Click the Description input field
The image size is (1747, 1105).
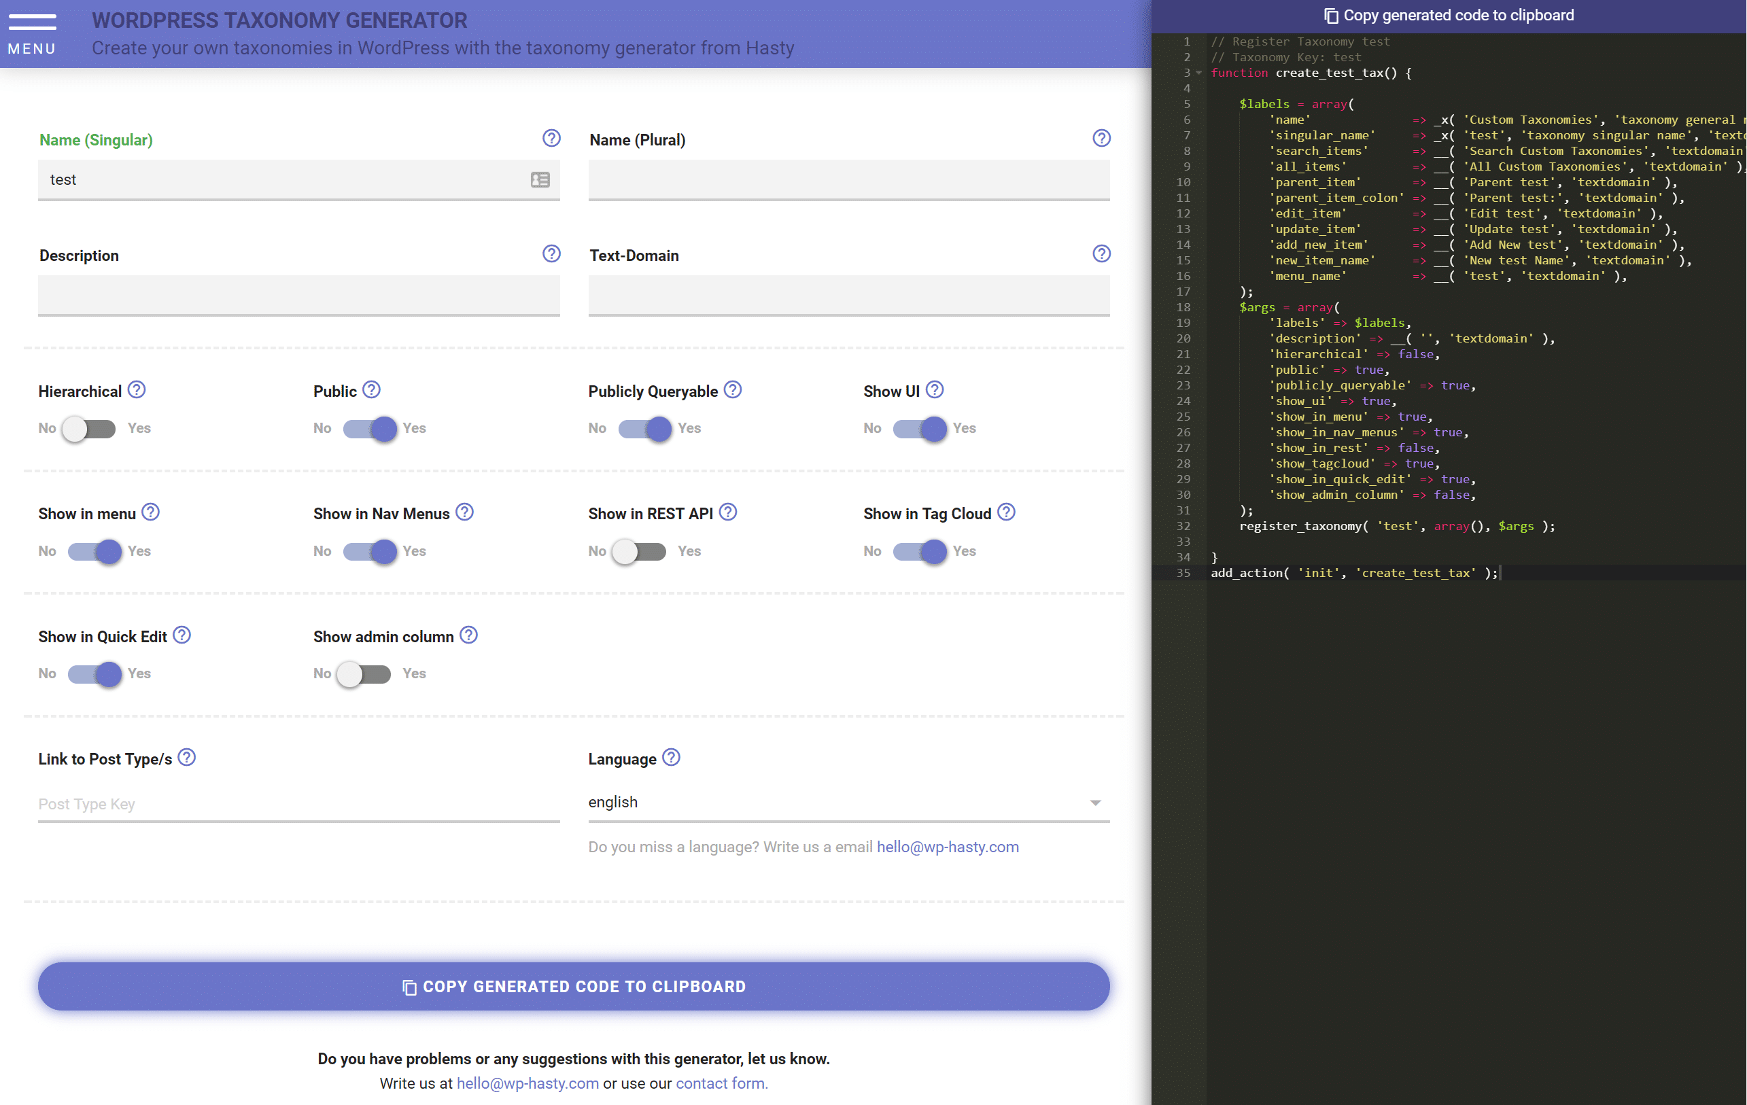pos(299,294)
